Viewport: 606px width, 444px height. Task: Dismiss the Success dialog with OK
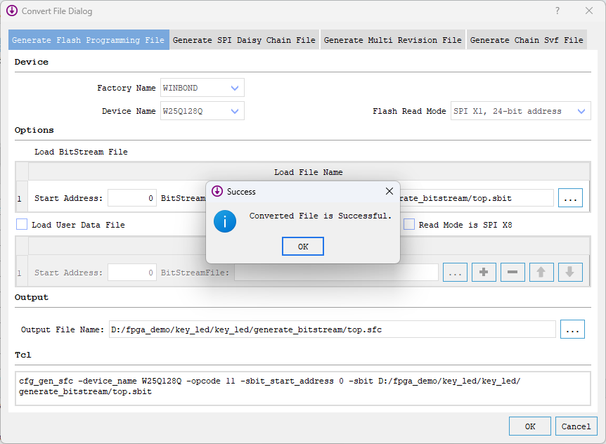pyautogui.click(x=302, y=246)
